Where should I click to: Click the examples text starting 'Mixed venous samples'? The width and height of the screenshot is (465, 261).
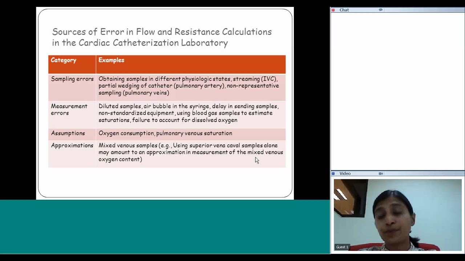click(x=191, y=152)
